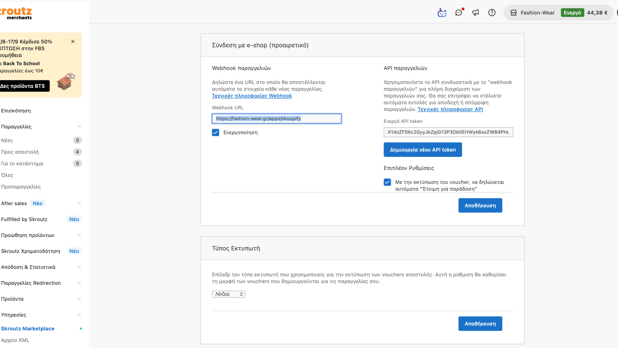Click the Δες προϊόντα BTS button
The width and height of the screenshot is (618, 348).
pyautogui.click(x=24, y=86)
